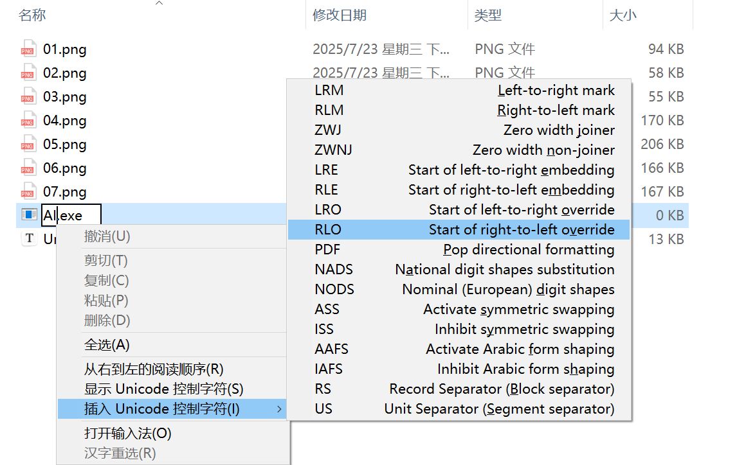Select the 06.png file icon
This screenshot has height=465, width=755.
point(27,168)
